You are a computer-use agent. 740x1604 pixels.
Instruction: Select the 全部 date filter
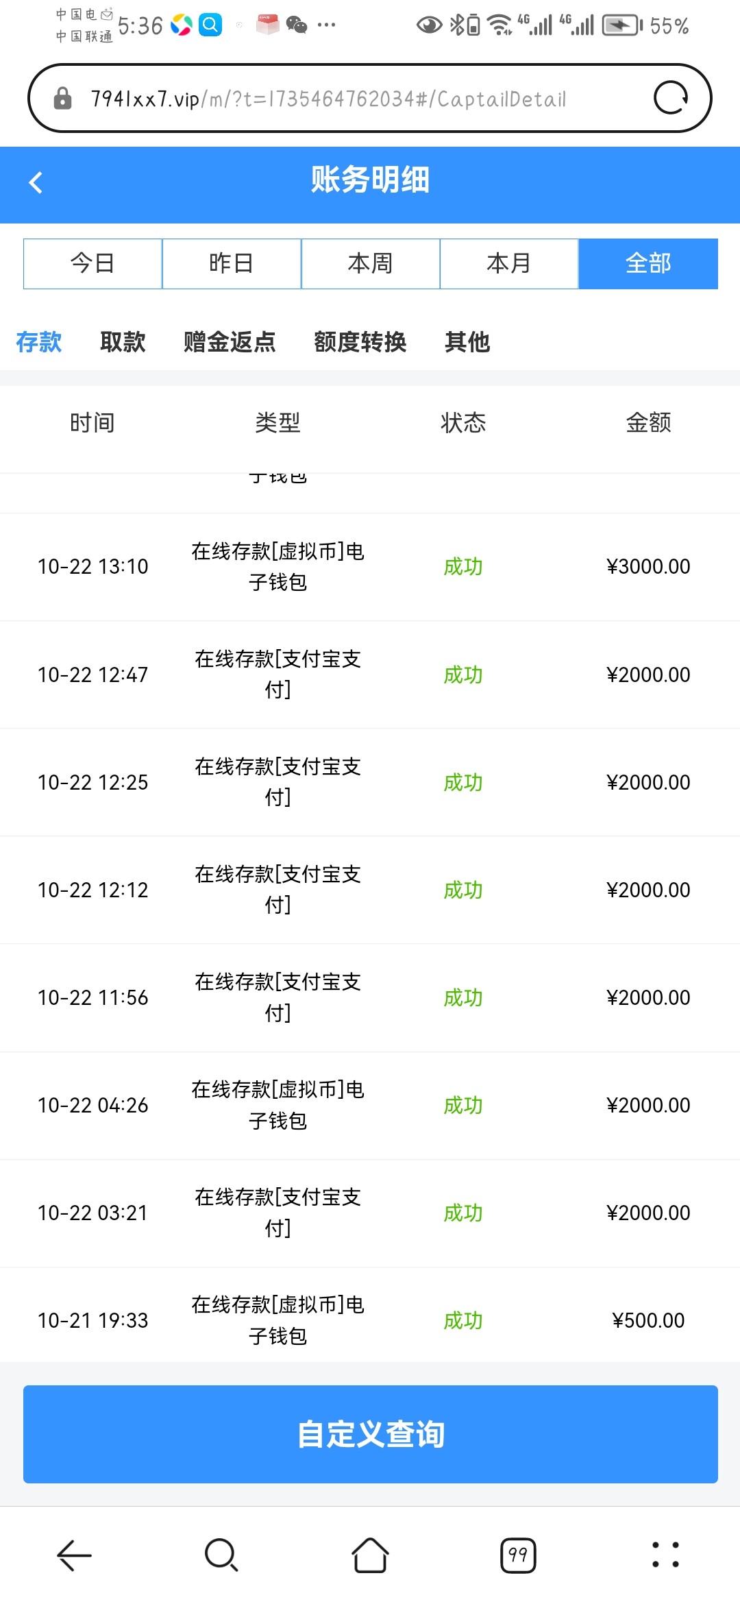click(648, 264)
